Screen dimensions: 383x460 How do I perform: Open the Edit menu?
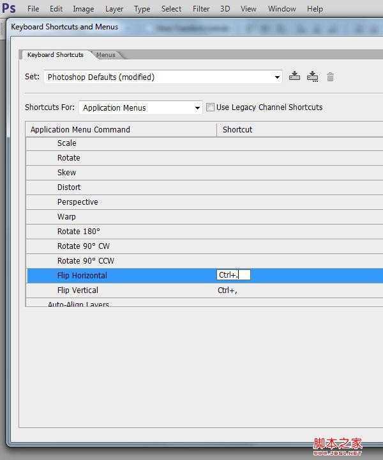coord(56,9)
